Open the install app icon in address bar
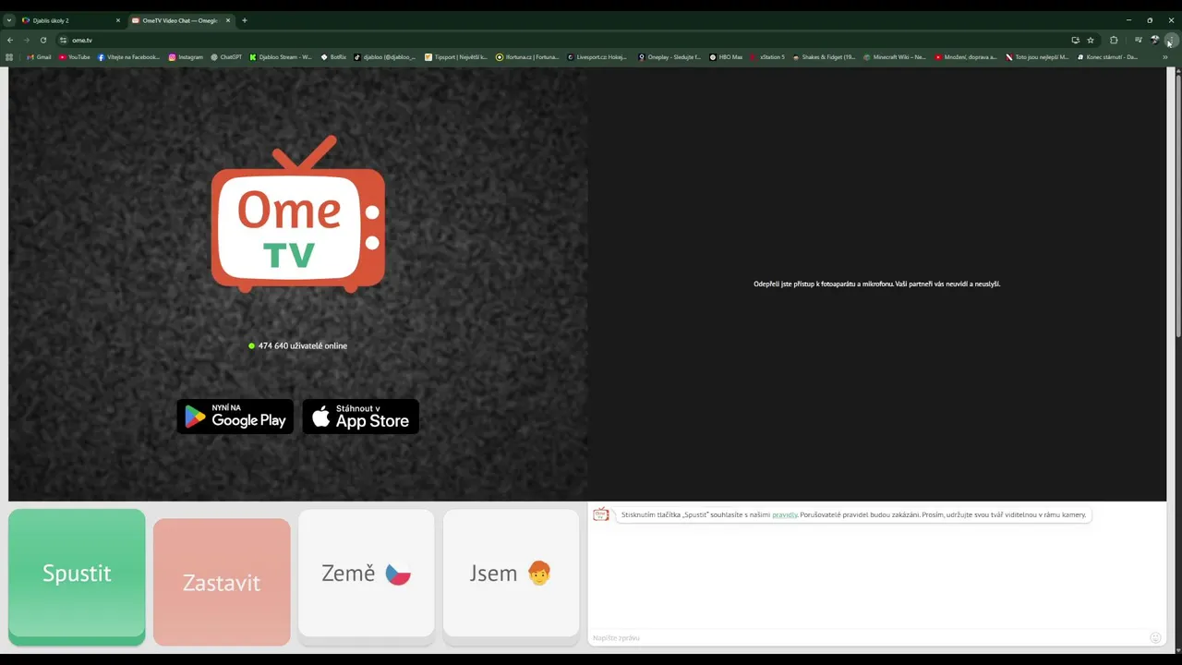The width and height of the screenshot is (1182, 665). (x=1075, y=40)
